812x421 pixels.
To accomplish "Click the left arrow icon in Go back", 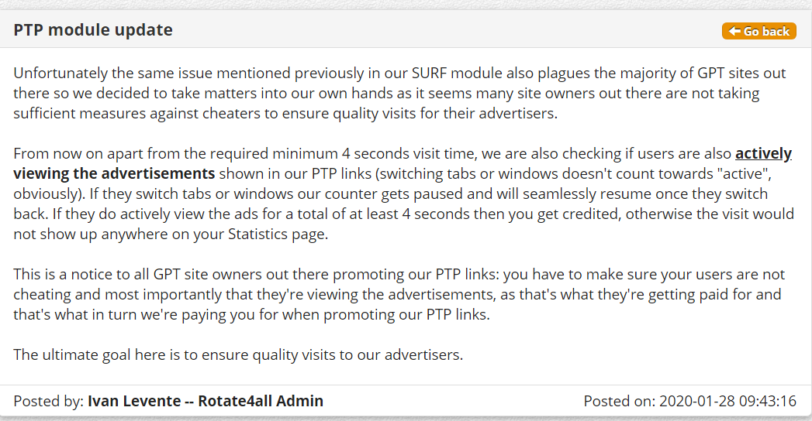I will [734, 31].
